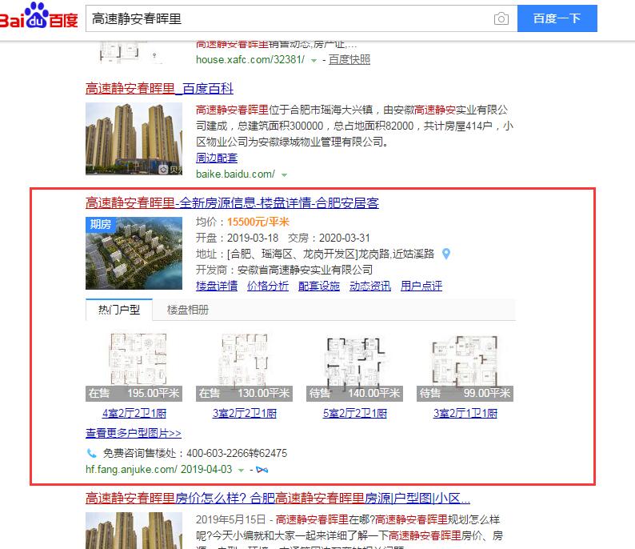Expand dropdown arrow next to baike.baidu.com URL
This screenshot has width=635, height=549.
[284, 175]
